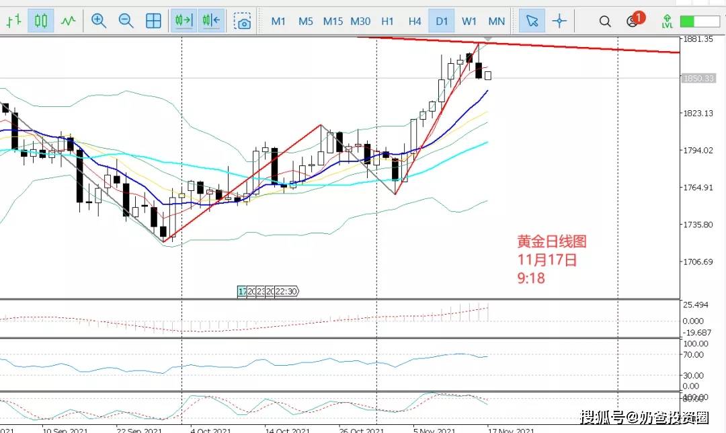Open the tile windows grid icon
The width and height of the screenshot is (726, 433).
pyautogui.click(x=153, y=21)
